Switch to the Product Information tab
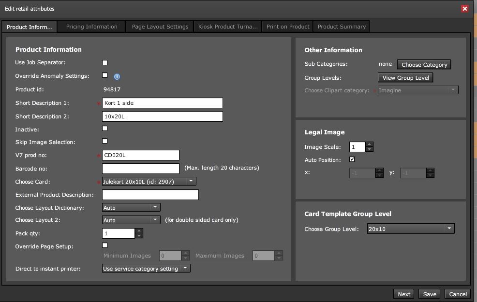This screenshot has width=477, height=302. (30, 27)
